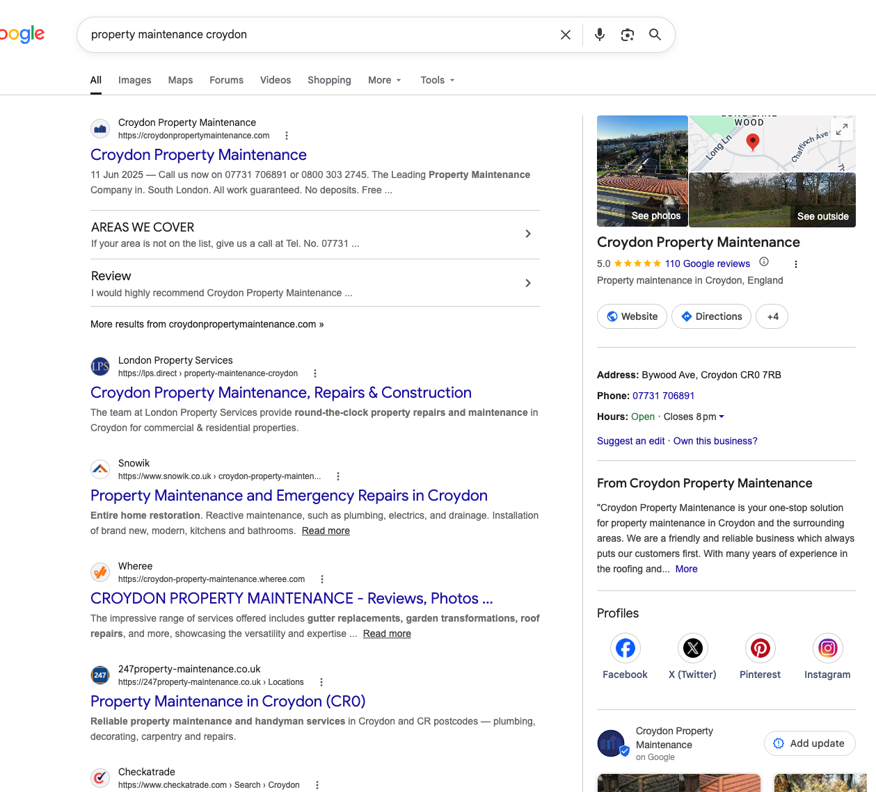876x792 pixels.
Task: Expand opening hours 'Closes 8 pm' dropdown
Action: pos(694,417)
